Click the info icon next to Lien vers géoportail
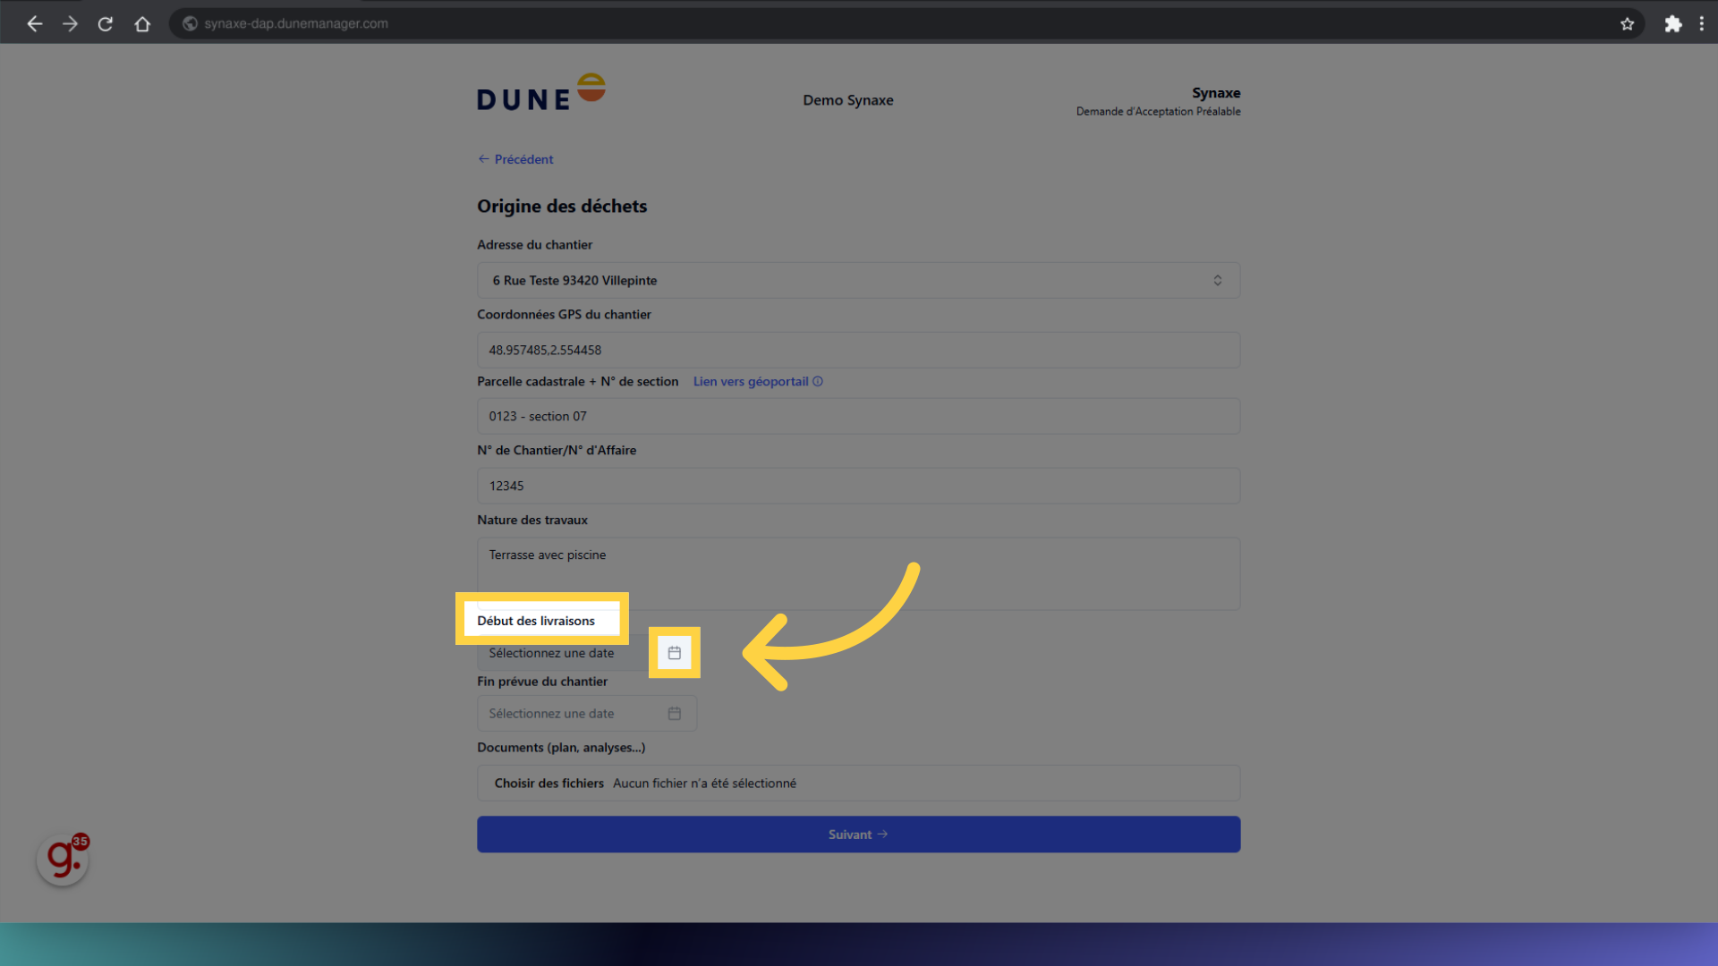 point(818,381)
